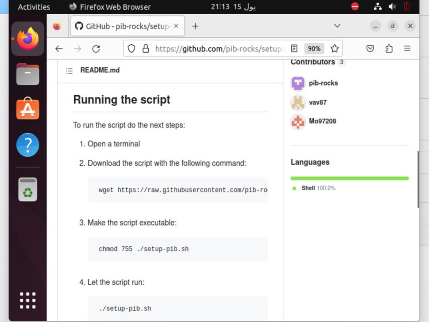Open the tracking protection shield icon

(131, 49)
